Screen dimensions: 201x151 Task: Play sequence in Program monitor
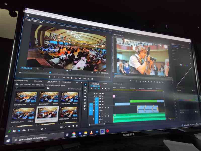(146, 81)
